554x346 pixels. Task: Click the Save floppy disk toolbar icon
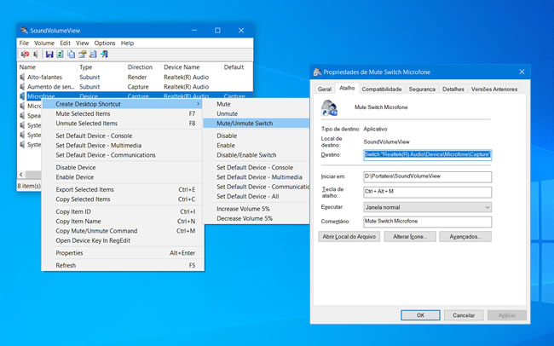coord(49,55)
